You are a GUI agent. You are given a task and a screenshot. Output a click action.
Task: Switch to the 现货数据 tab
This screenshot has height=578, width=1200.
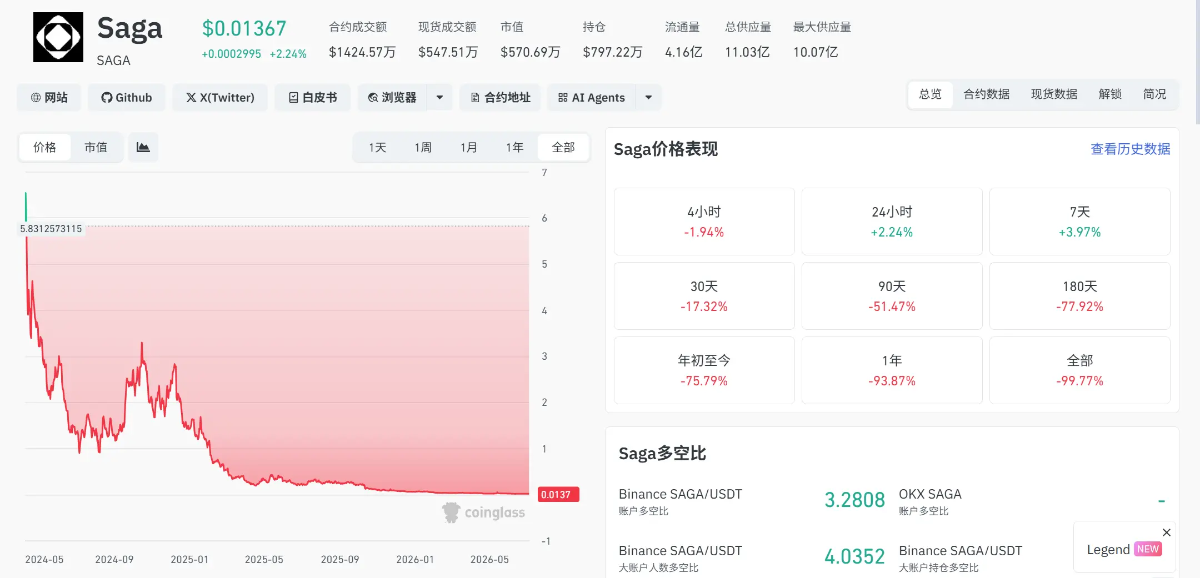1054,94
